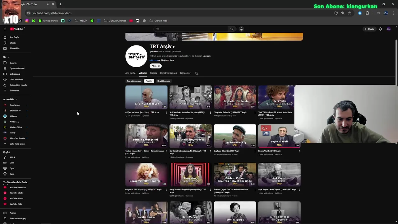Image resolution: width=398 pixels, height=224 pixels.
Task: Open options menu for Arif Şentürk video
Action: pyautogui.click(x=211, y=113)
